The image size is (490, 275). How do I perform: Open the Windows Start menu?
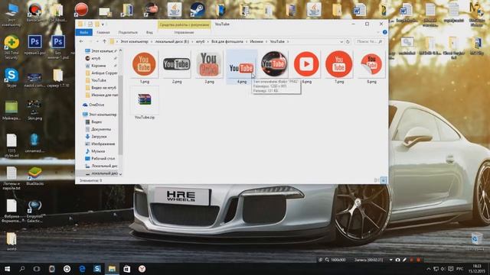pyautogui.click(x=7, y=269)
